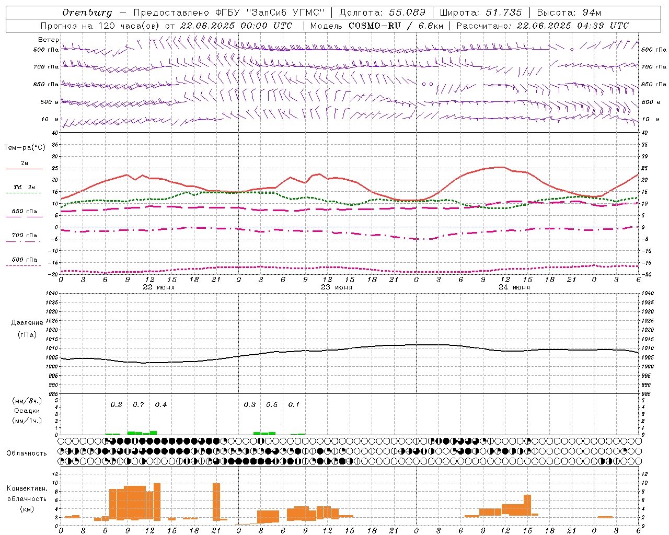Image resolution: width=669 pixels, height=535 pixels.
Task: Click the precipitation value "0.4"
Action: click(x=161, y=405)
